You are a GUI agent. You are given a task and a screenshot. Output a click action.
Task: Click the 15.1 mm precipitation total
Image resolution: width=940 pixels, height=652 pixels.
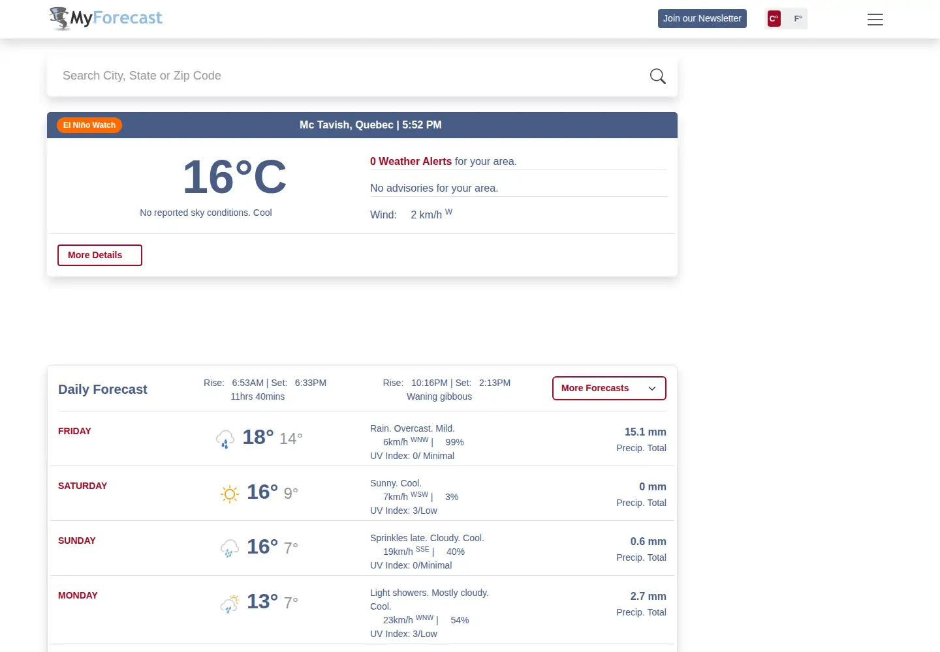click(645, 432)
